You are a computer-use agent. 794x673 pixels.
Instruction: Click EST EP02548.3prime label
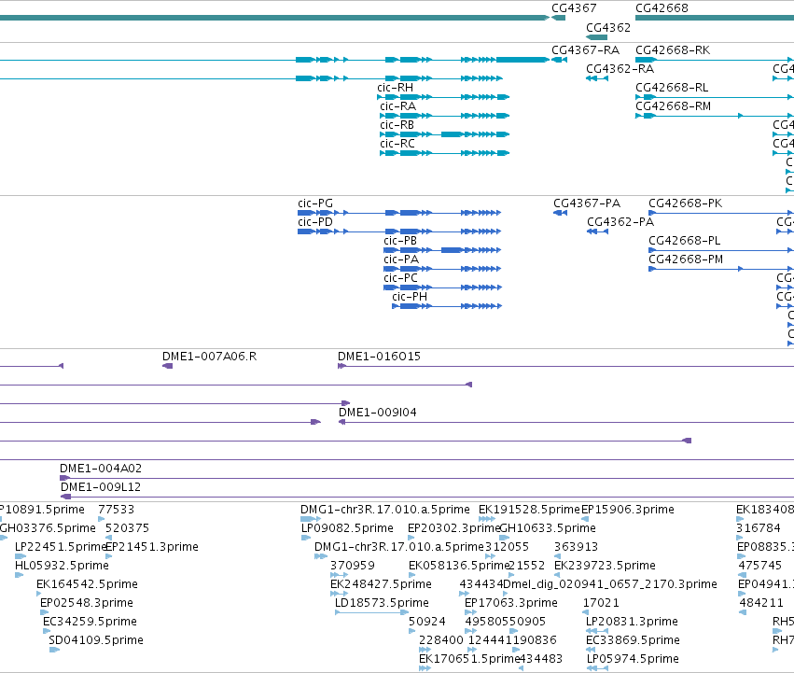point(87,603)
